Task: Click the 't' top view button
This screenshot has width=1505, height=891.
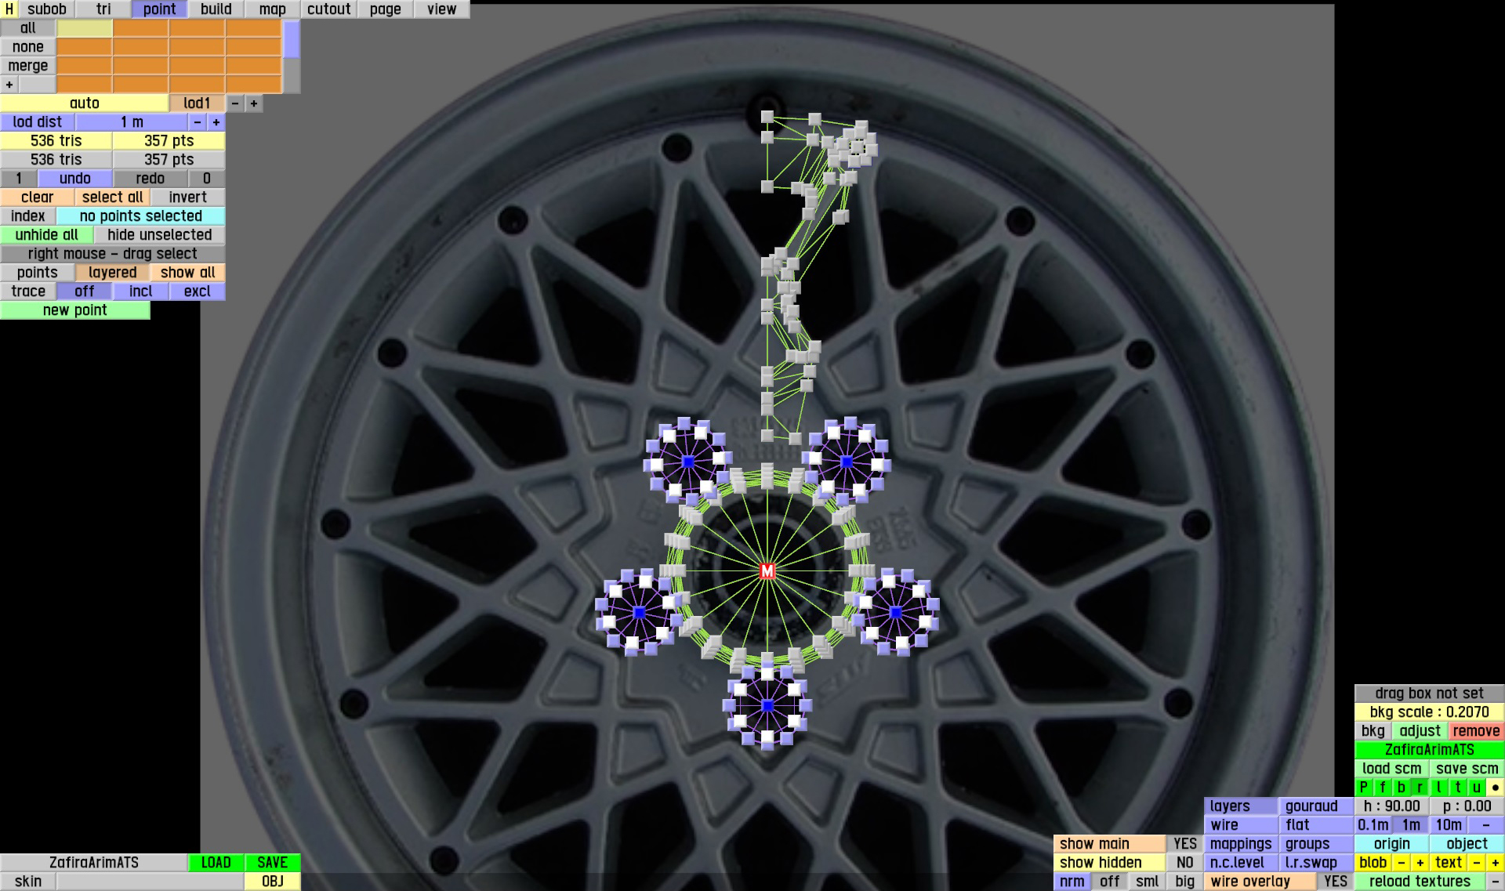Action: click(x=1457, y=788)
